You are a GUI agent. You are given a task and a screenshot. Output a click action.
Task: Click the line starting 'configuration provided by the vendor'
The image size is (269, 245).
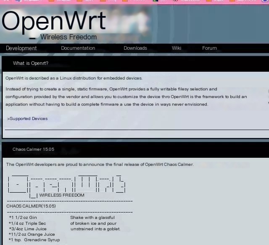click(x=126, y=97)
